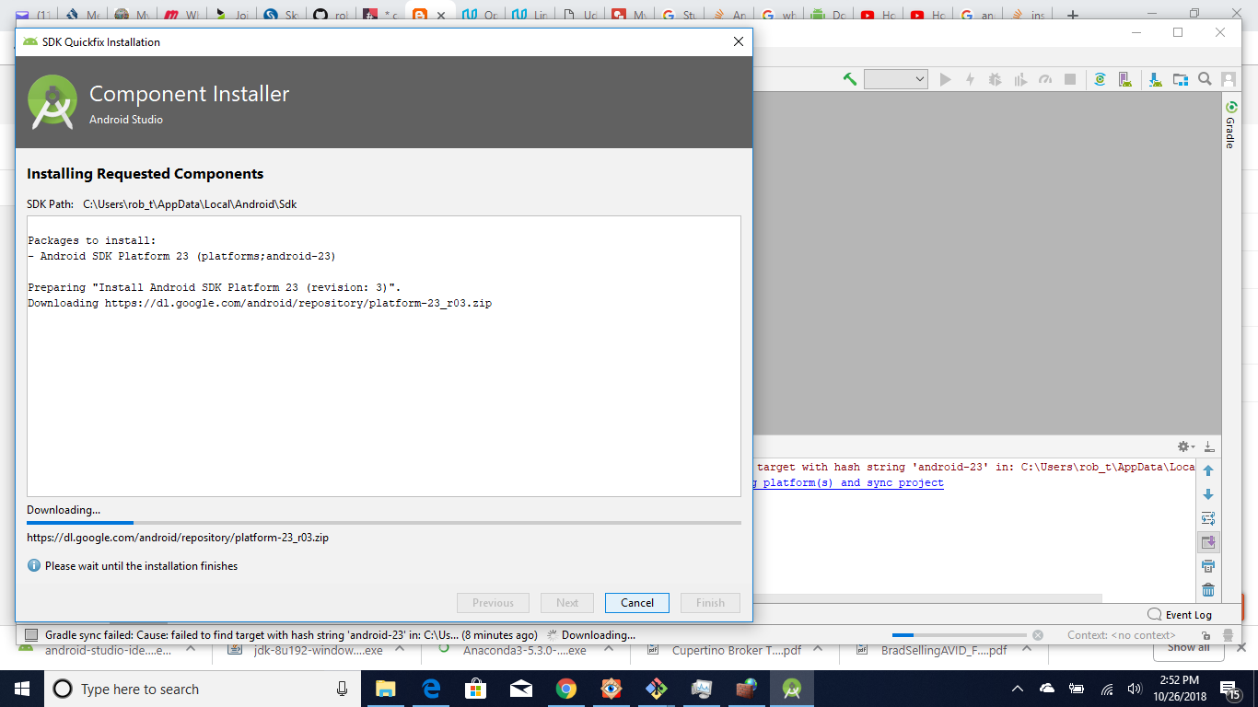
Task: Click the Windows Start button
Action: click(22, 689)
